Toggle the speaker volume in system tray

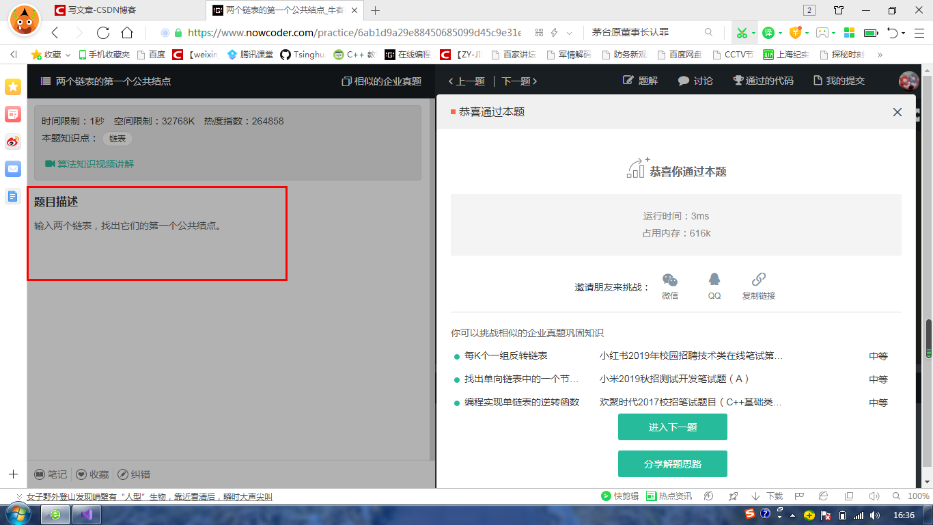pos(875,515)
